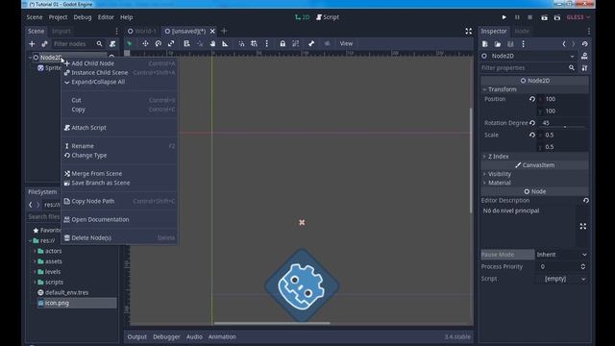Switch to the Script workspace

click(328, 17)
